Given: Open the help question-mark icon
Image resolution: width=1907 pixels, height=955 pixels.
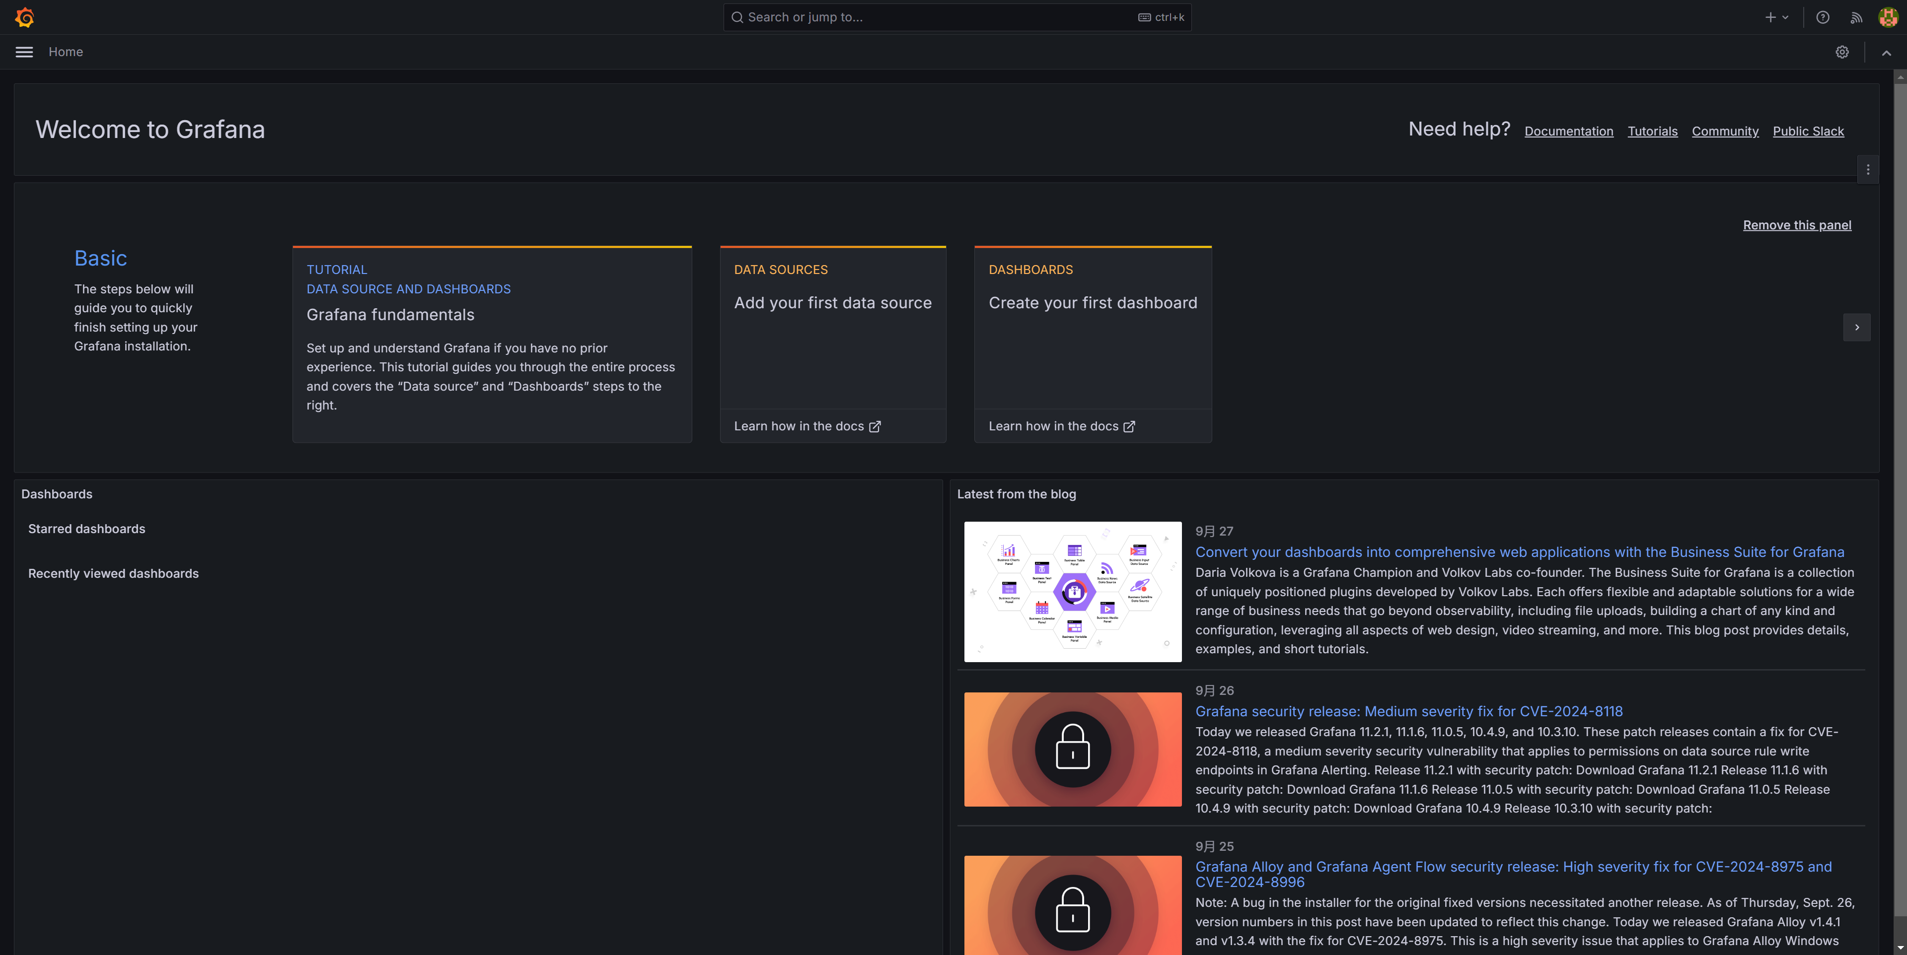Looking at the screenshot, I should [1823, 17].
